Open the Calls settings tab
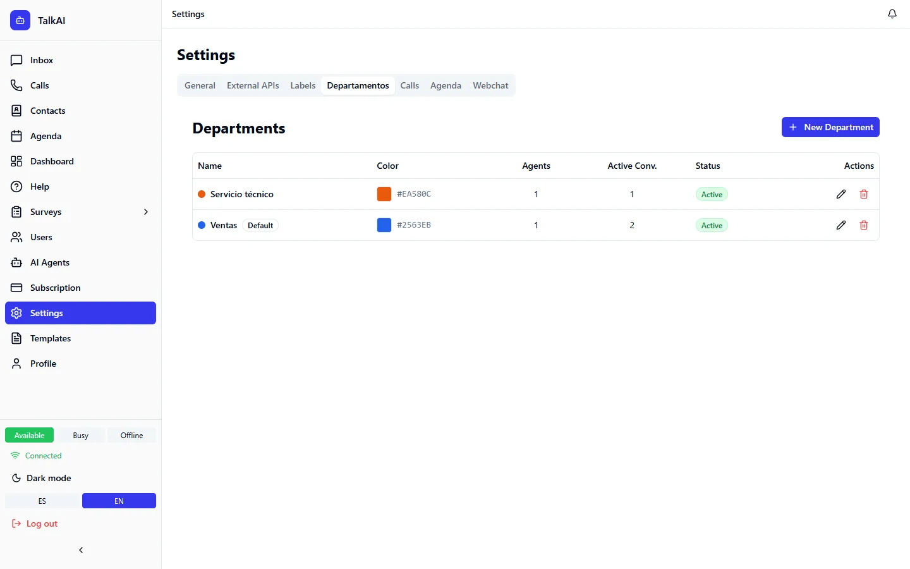 [x=409, y=85]
